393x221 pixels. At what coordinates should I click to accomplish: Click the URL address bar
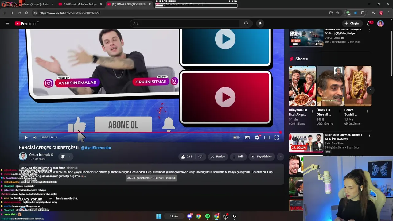pos(181,13)
